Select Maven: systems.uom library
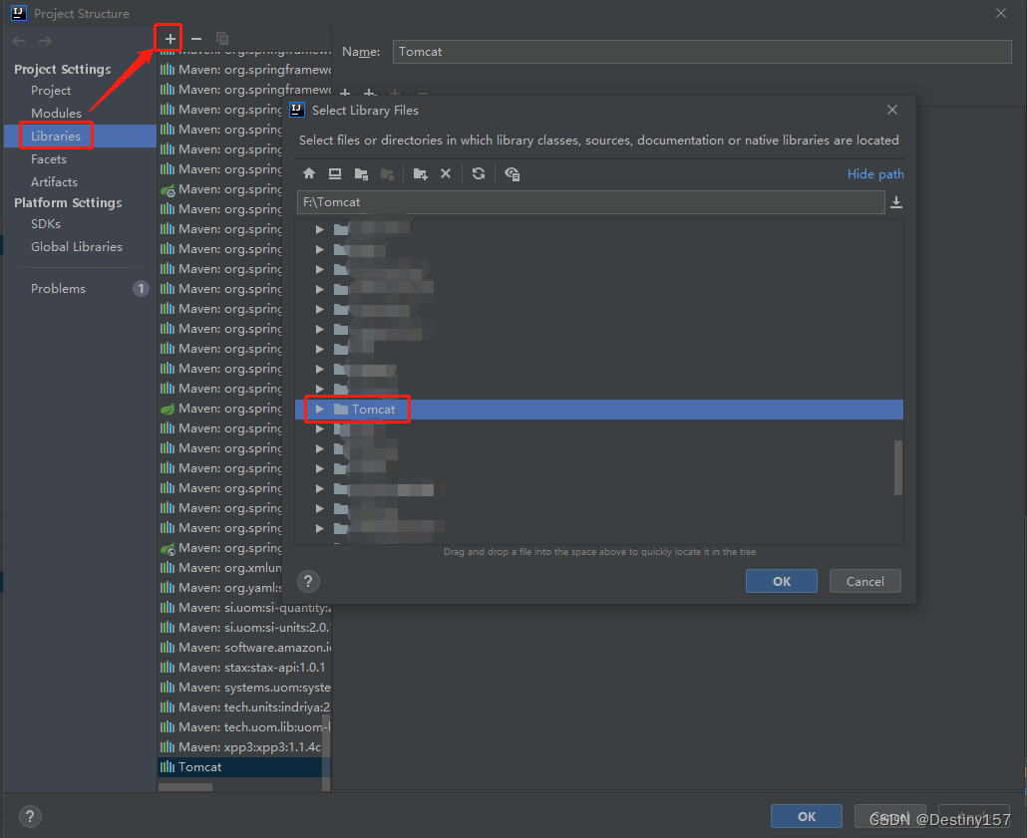 pyautogui.click(x=244, y=688)
